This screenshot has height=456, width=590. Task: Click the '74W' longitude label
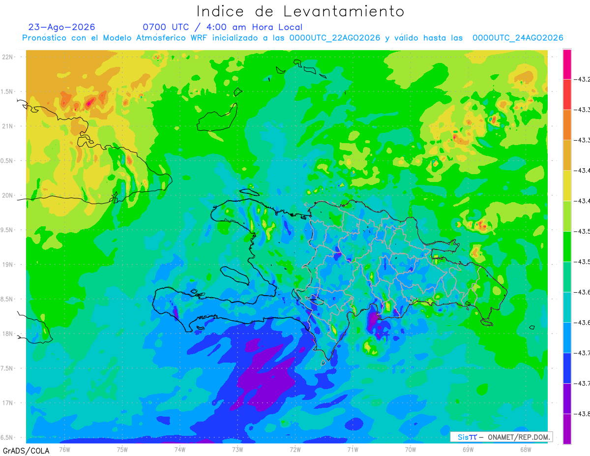[x=180, y=449]
